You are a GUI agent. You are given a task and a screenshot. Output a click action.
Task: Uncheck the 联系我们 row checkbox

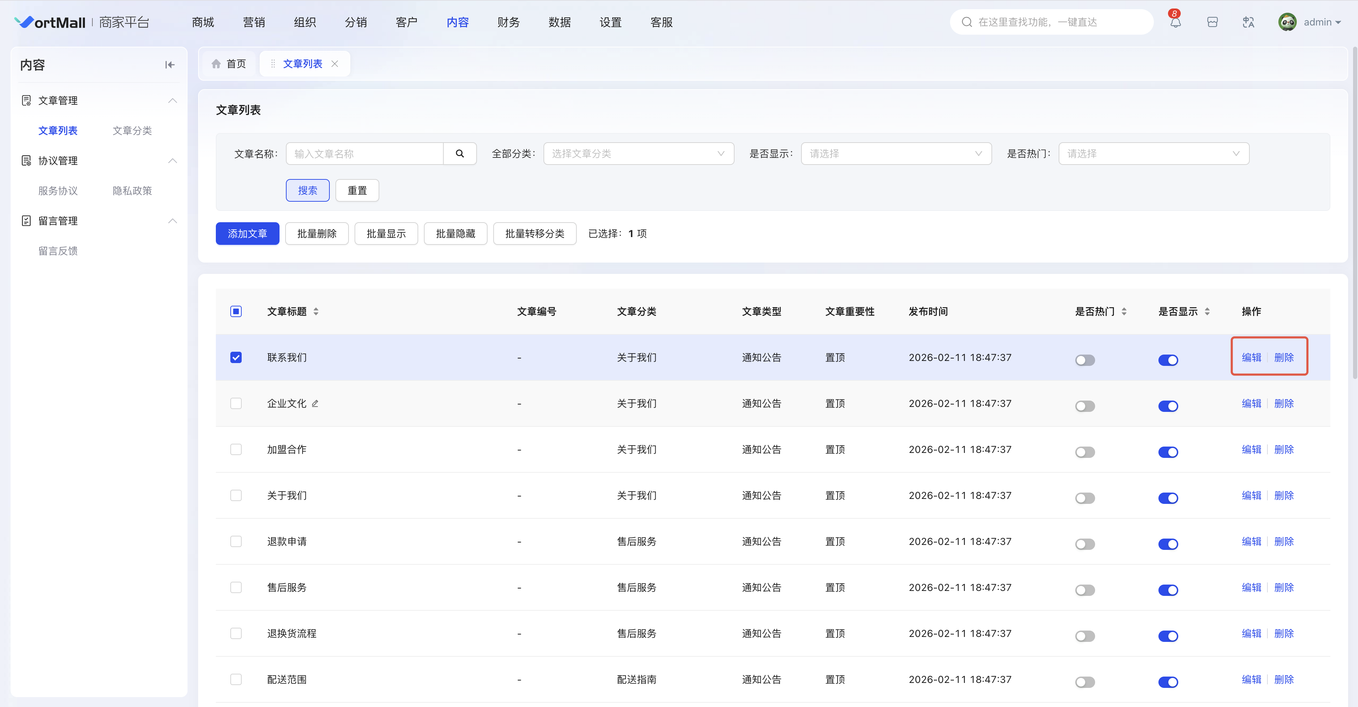click(x=236, y=357)
